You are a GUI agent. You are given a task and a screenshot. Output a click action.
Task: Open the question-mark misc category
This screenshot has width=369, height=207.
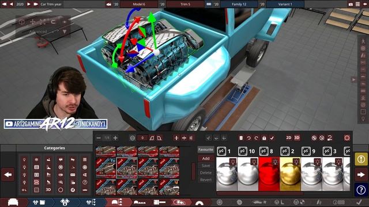point(85,182)
